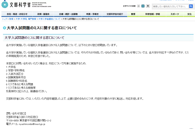Click the 文部科学省 logo emblem
The width and height of the screenshot is (195, 129).
(5, 5)
